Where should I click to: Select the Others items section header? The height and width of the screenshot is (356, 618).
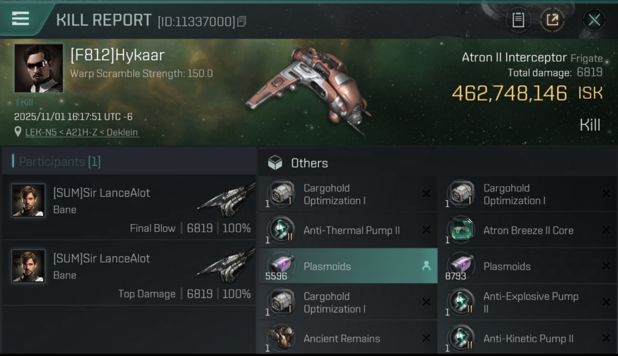(309, 163)
